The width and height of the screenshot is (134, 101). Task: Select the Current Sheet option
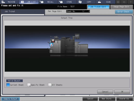(x=8, y=85)
